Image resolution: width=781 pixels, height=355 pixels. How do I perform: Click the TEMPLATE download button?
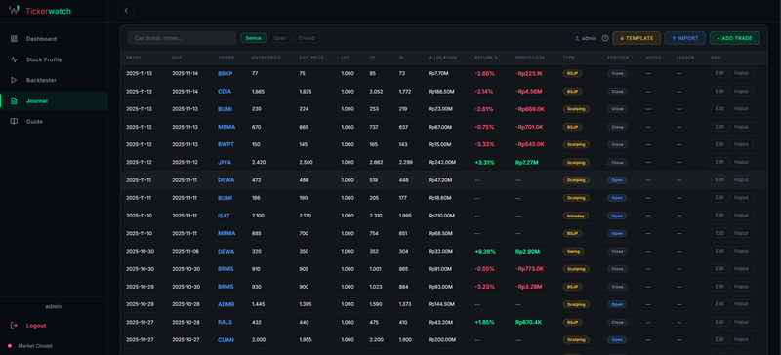pyautogui.click(x=637, y=38)
